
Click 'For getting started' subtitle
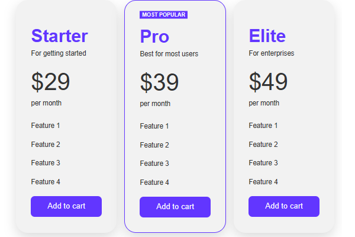pyautogui.click(x=59, y=53)
